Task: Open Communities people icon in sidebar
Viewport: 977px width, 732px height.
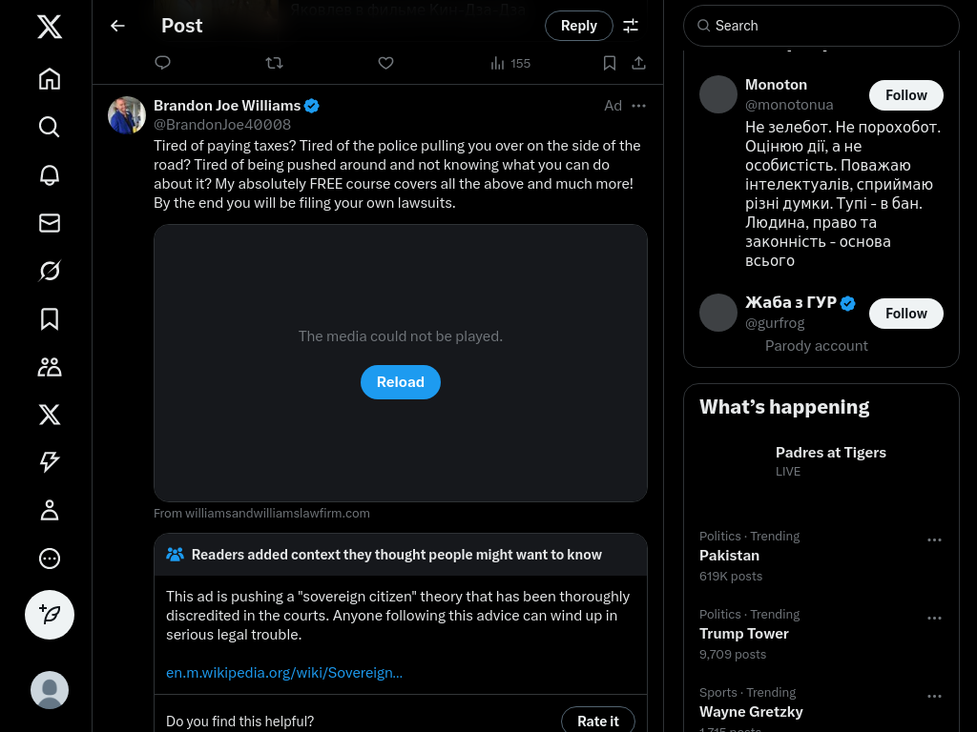Action: tap(50, 367)
